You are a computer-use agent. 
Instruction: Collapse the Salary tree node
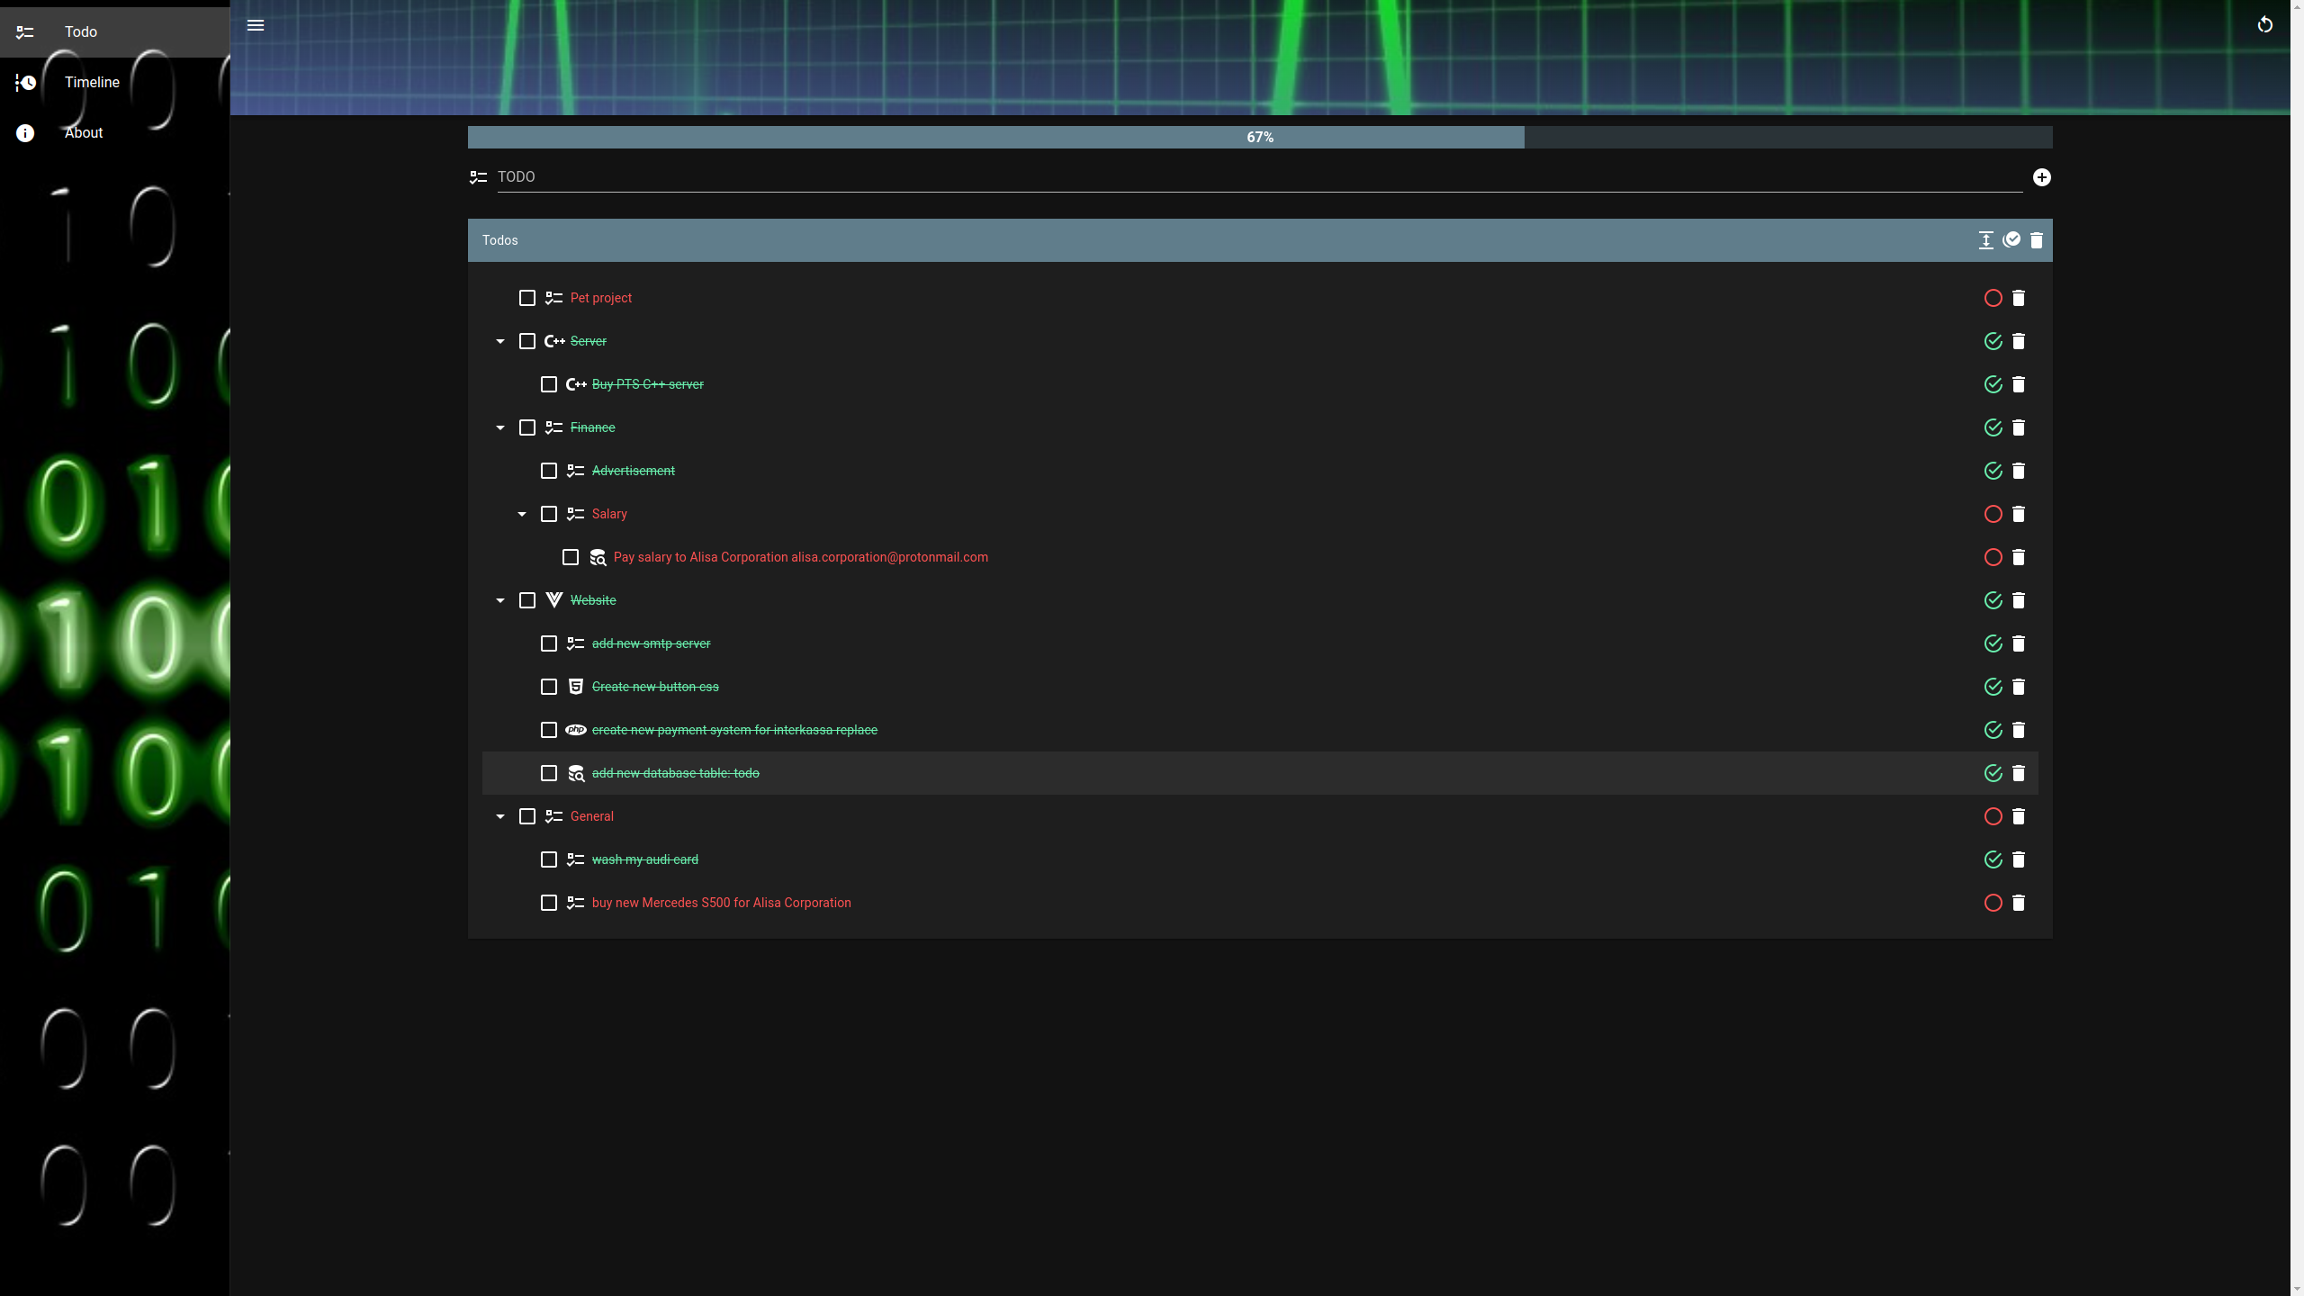(x=522, y=514)
